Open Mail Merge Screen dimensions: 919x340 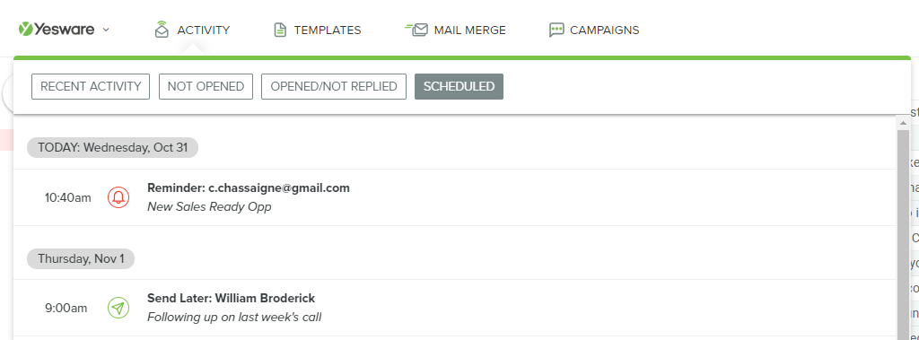point(469,30)
